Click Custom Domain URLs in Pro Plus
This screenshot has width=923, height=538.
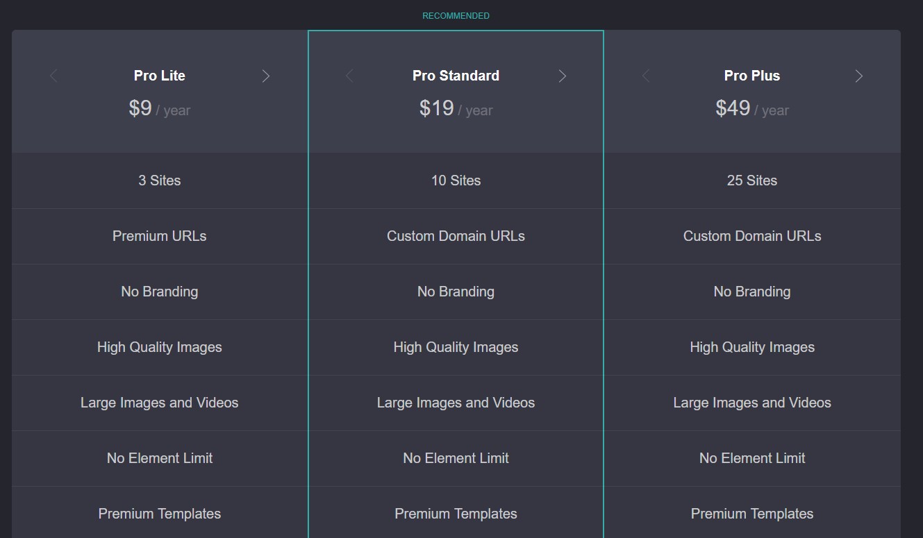[752, 236]
